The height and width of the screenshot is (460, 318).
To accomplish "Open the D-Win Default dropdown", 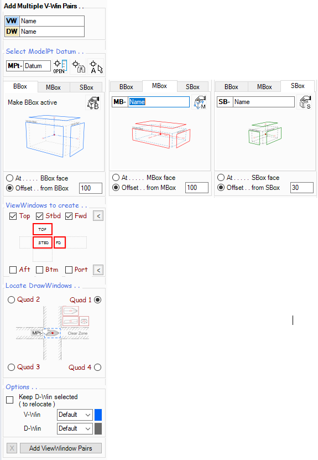I will (75, 428).
